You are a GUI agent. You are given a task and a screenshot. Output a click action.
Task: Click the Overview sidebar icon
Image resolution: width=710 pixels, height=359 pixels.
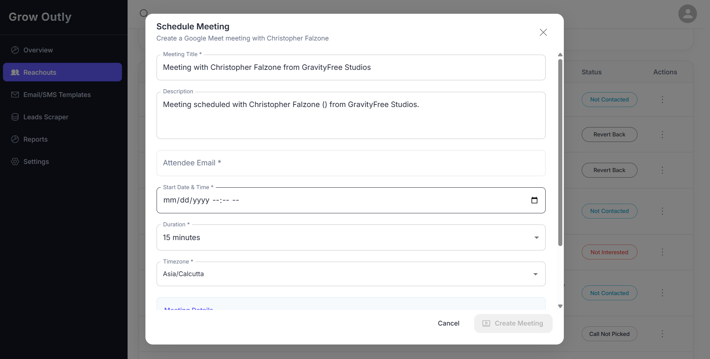pos(15,50)
